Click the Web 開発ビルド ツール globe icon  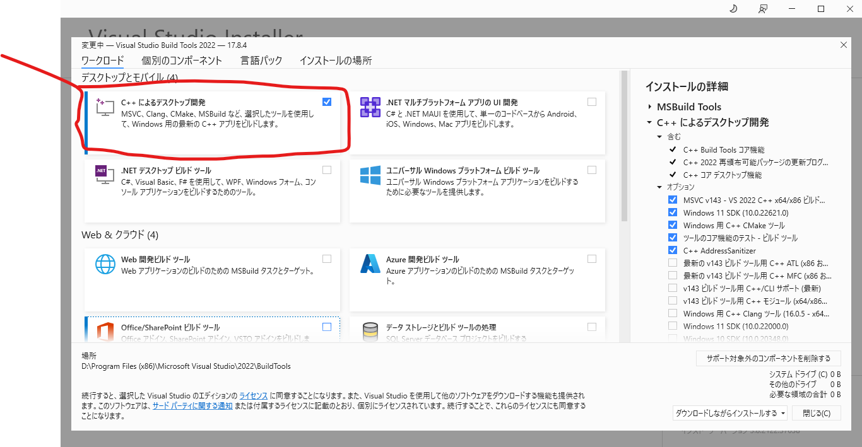[105, 264]
